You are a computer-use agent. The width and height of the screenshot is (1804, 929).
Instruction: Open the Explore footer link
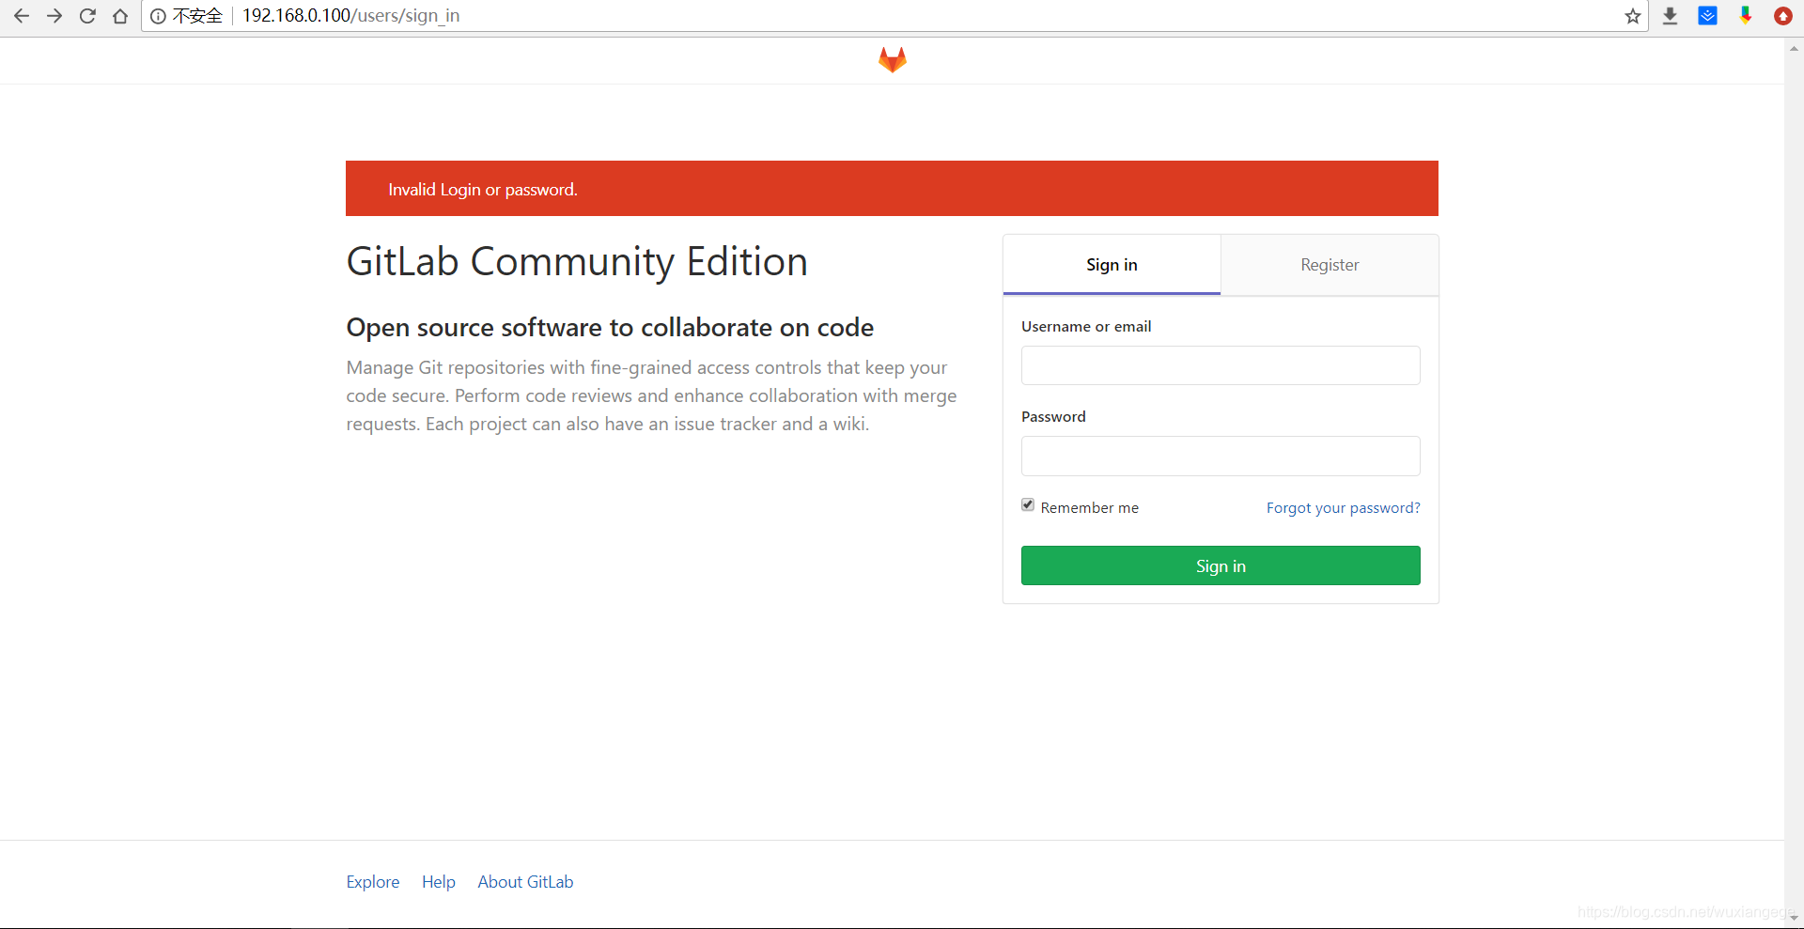pos(373,882)
